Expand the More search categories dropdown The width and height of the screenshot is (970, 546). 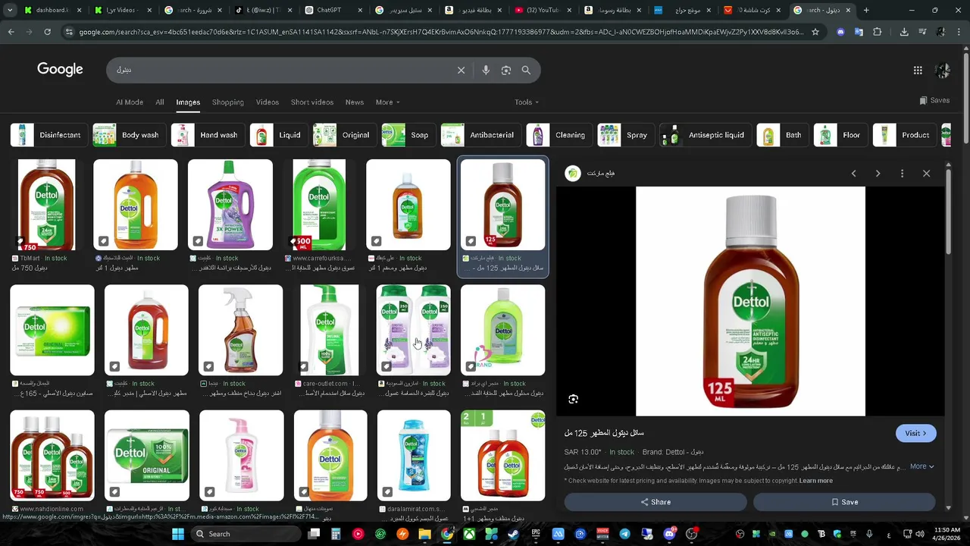point(387,102)
